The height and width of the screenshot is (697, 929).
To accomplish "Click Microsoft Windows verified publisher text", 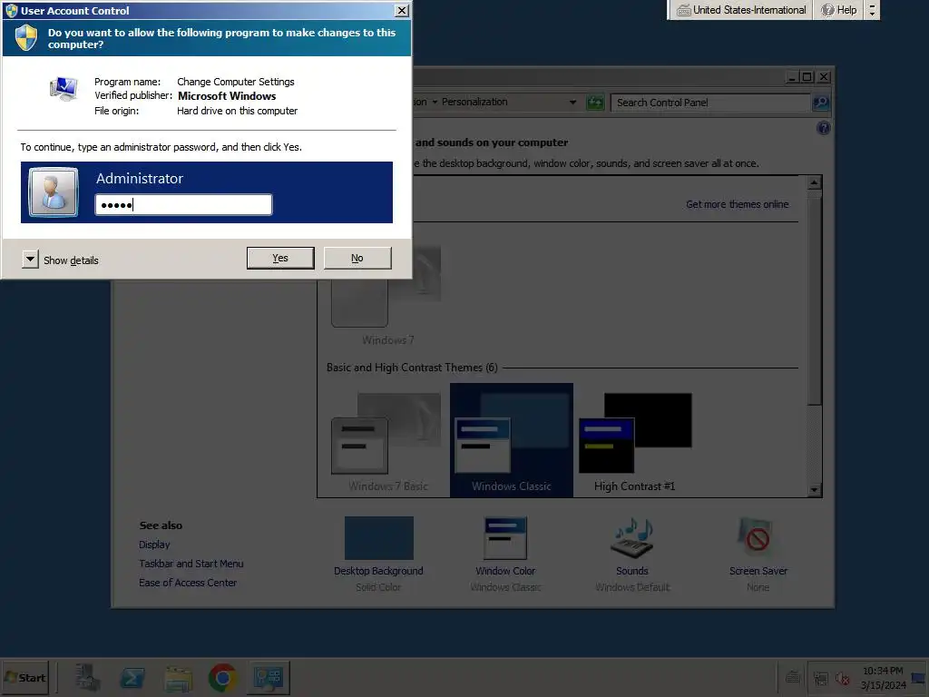I will coord(227,96).
